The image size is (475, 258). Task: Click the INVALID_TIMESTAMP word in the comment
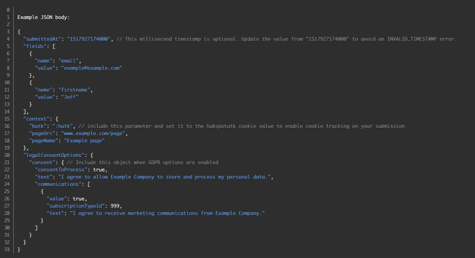click(x=412, y=39)
